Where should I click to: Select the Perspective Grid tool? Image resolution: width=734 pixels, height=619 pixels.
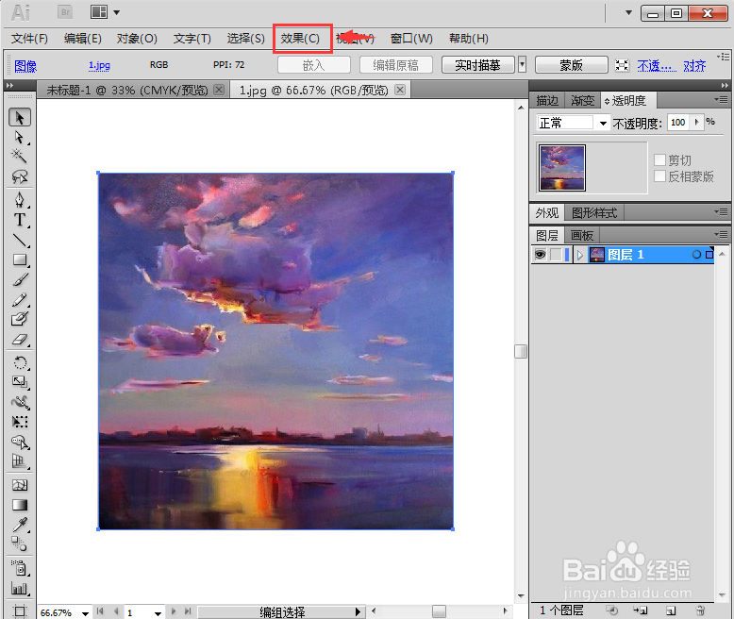pos(20,461)
